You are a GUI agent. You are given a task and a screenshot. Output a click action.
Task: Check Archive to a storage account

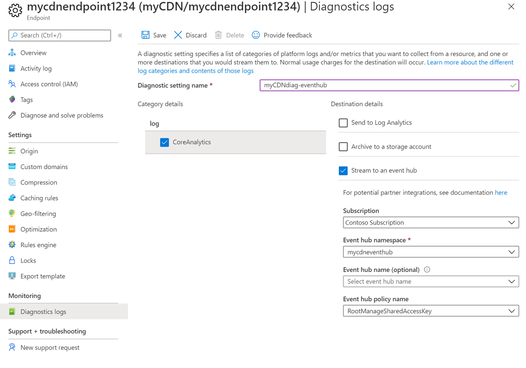click(343, 147)
